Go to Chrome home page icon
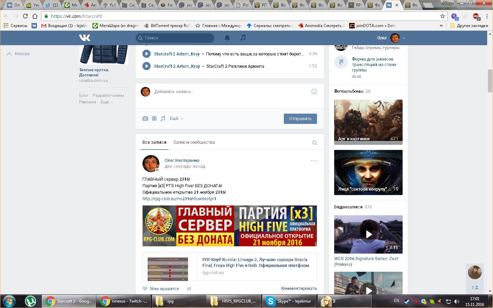Viewport: 493px width, 308px height. coord(35,16)
